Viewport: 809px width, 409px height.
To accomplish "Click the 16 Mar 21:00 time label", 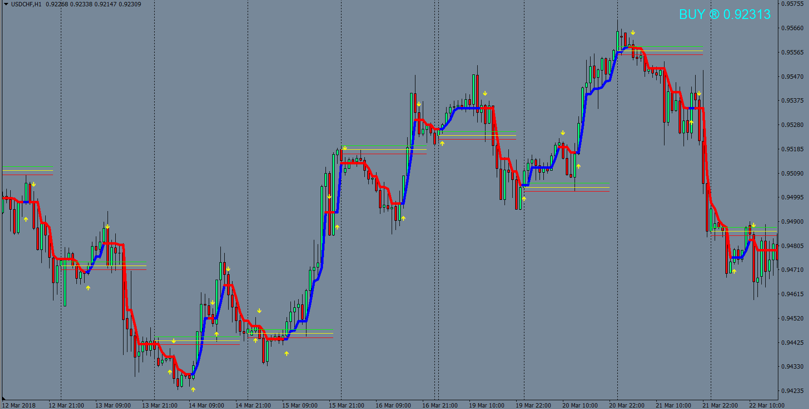I will pyautogui.click(x=440, y=405).
